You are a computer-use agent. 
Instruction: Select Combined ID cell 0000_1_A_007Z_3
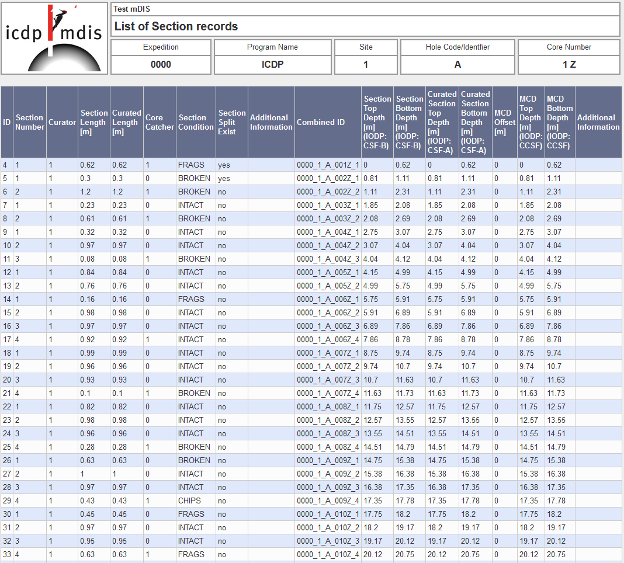[x=328, y=380]
